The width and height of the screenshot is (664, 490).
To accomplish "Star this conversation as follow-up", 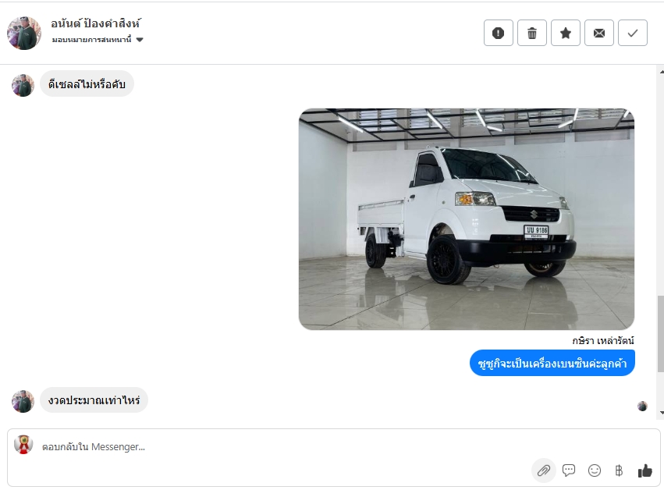I will point(566,33).
